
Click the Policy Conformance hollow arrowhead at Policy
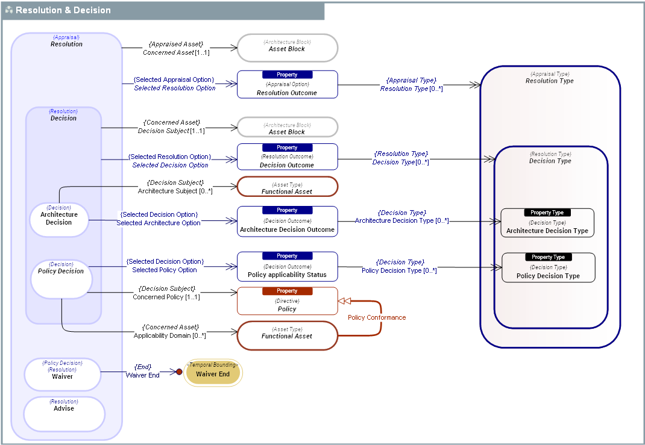tap(344, 300)
